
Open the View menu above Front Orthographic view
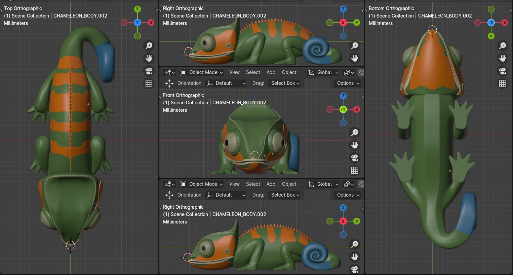234,72
